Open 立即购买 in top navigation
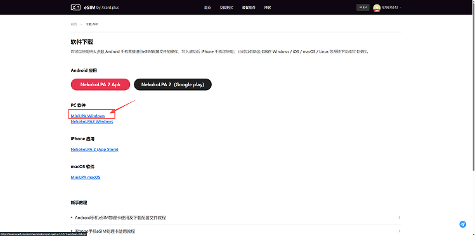Viewport: 475px width, 236px height. click(226, 7)
